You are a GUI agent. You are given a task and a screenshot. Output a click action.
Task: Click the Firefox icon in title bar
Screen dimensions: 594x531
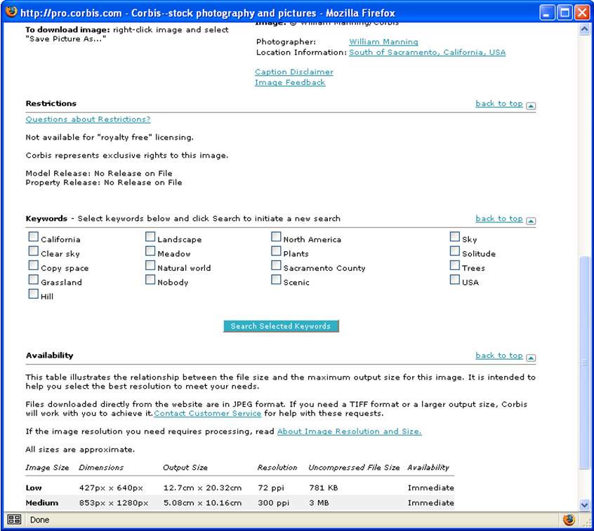(x=11, y=12)
